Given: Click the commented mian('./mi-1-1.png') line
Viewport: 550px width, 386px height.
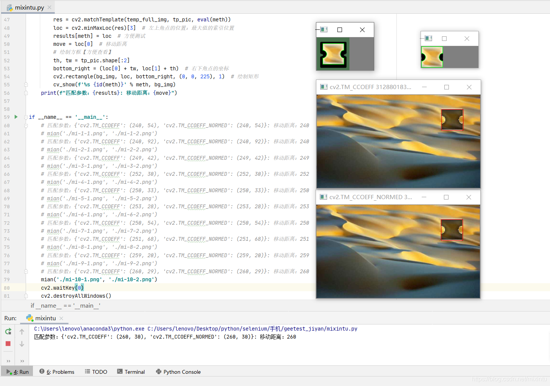Looking at the screenshot, I should [99, 133].
